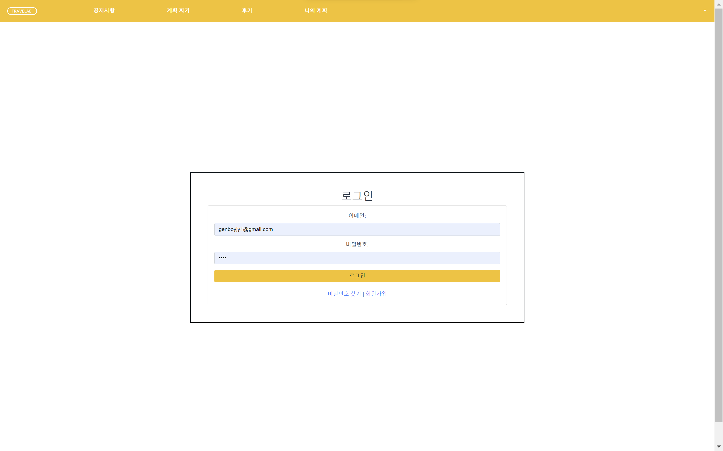Open the 공지사항 menu item
Image resolution: width=723 pixels, height=451 pixels.
point(104,11)
